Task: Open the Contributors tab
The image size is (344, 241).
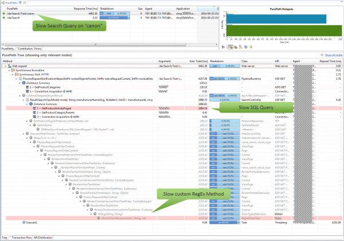Action: 25,49
